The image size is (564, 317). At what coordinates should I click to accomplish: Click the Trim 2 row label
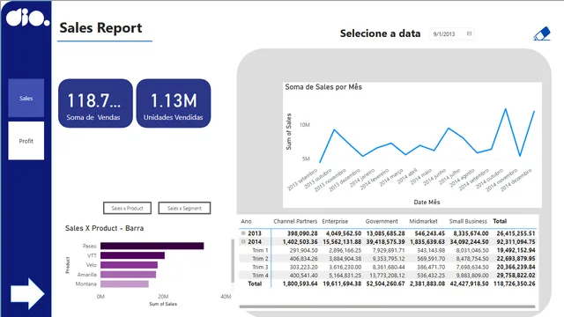[x=260, y=258]
